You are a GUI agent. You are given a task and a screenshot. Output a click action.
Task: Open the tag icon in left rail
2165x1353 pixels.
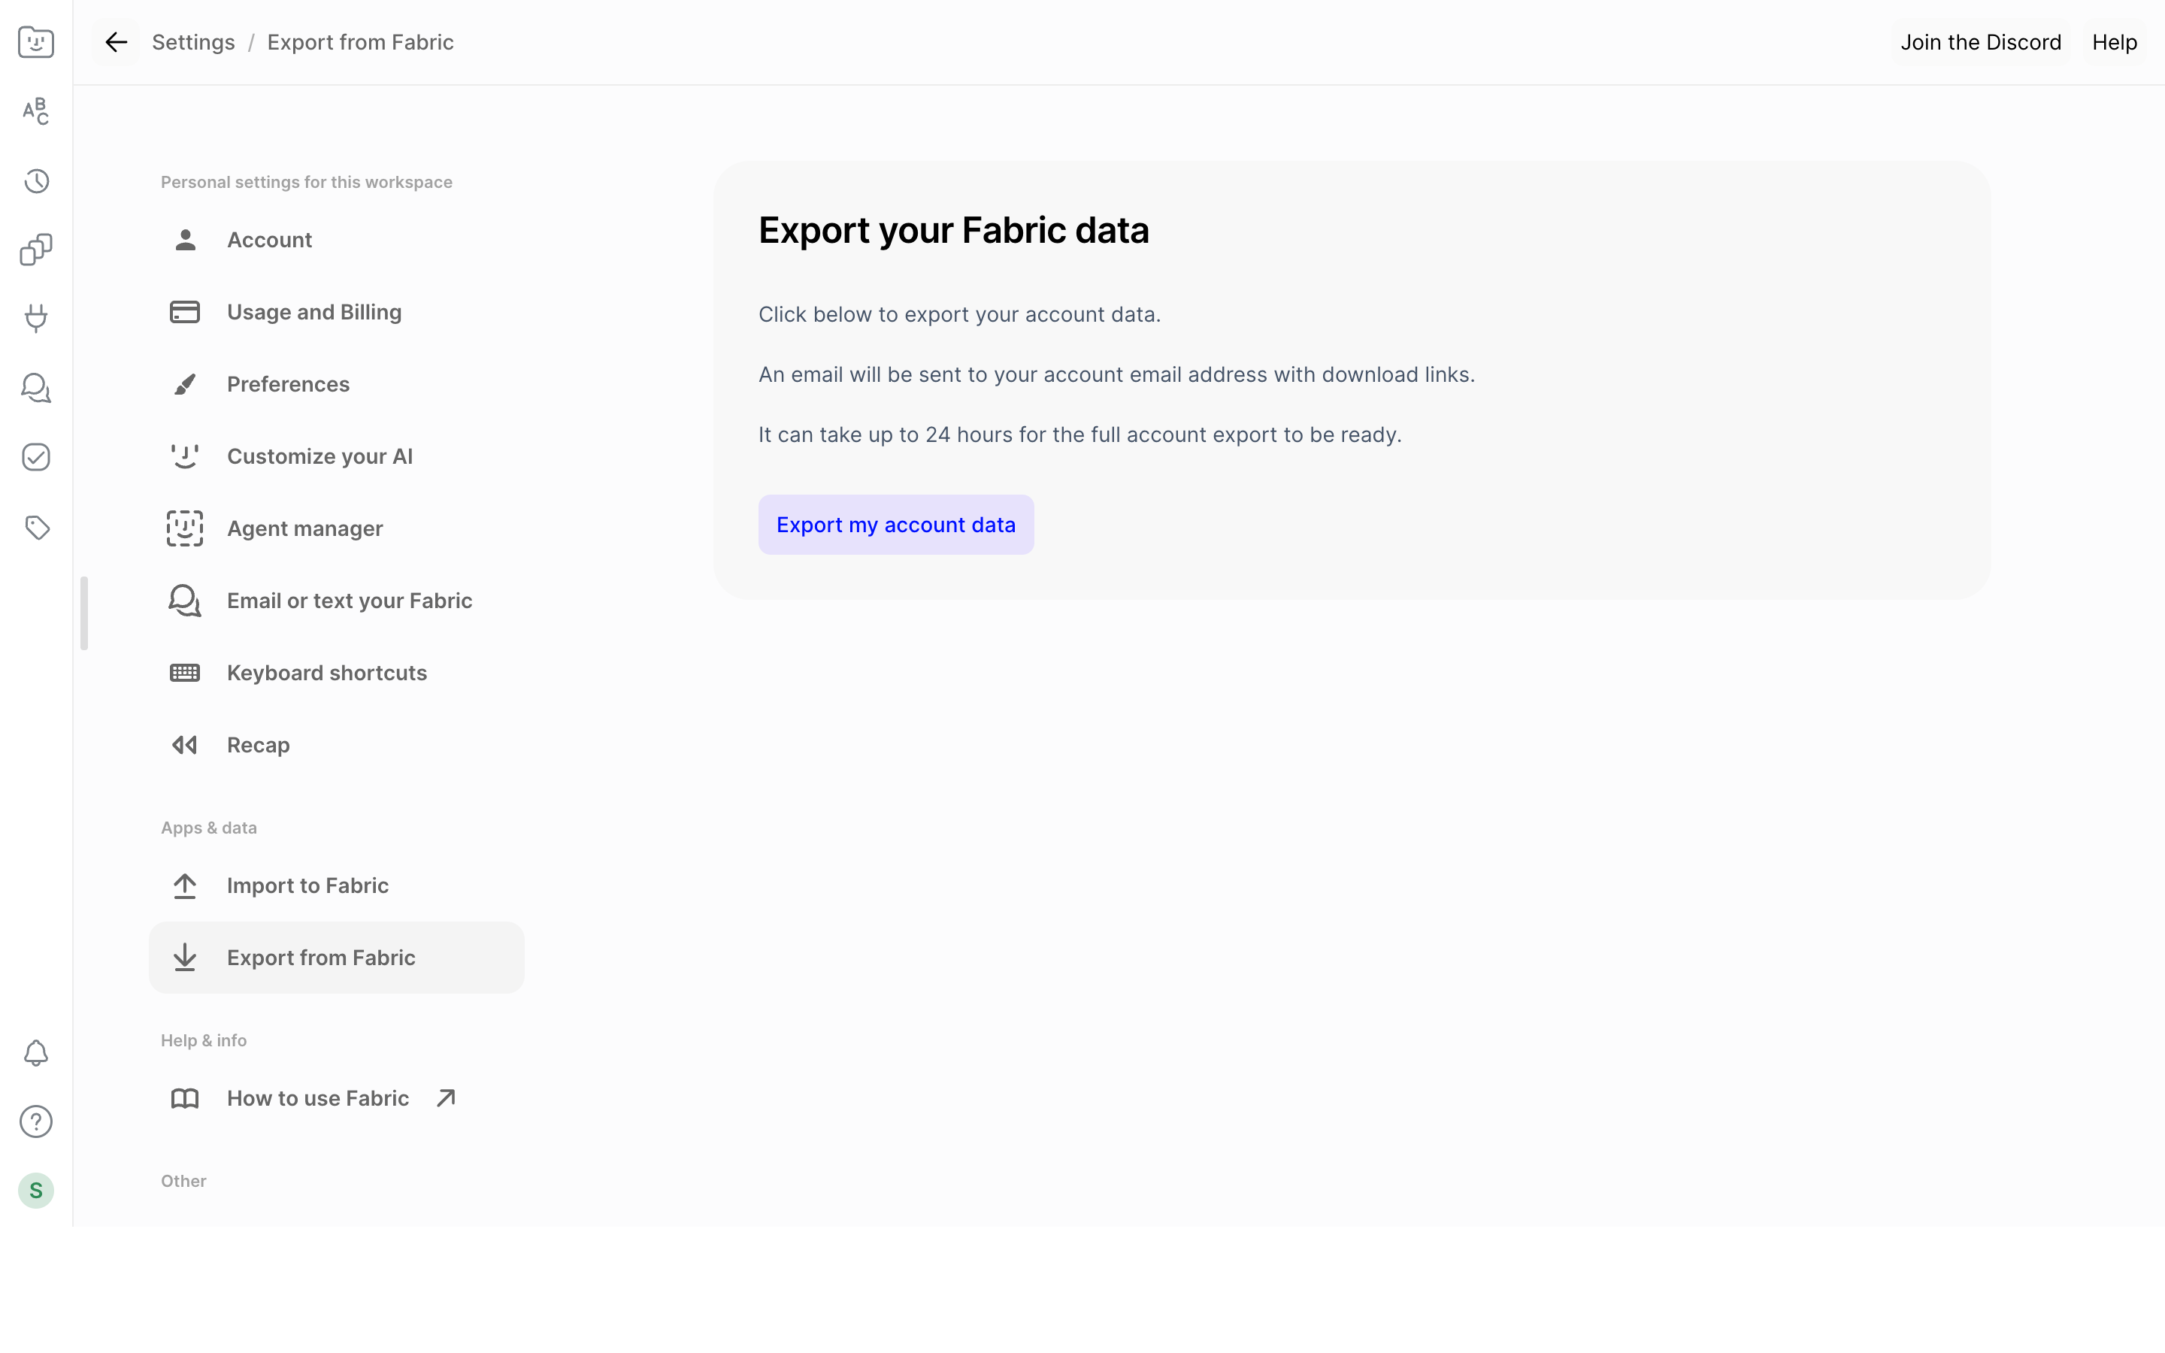click(x=36, y=527)
